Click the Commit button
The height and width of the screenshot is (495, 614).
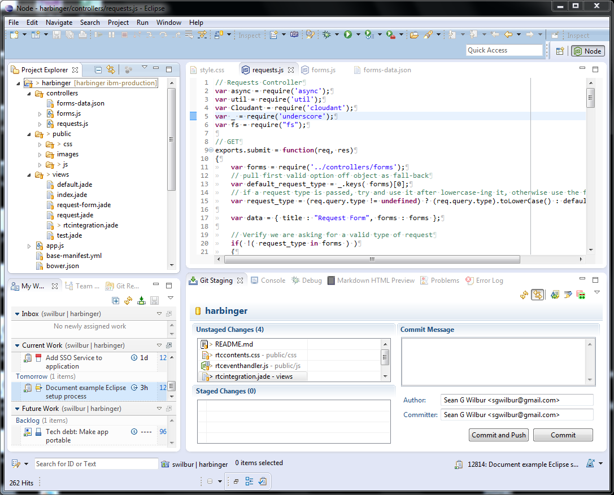pyautogui.click(x=563, y=435)
